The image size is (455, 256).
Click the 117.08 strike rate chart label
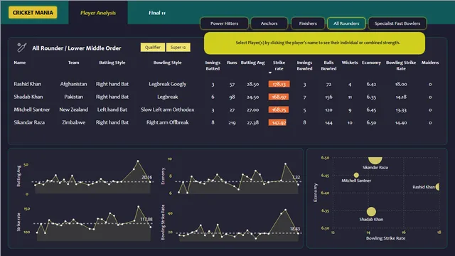tap(146, 219)
